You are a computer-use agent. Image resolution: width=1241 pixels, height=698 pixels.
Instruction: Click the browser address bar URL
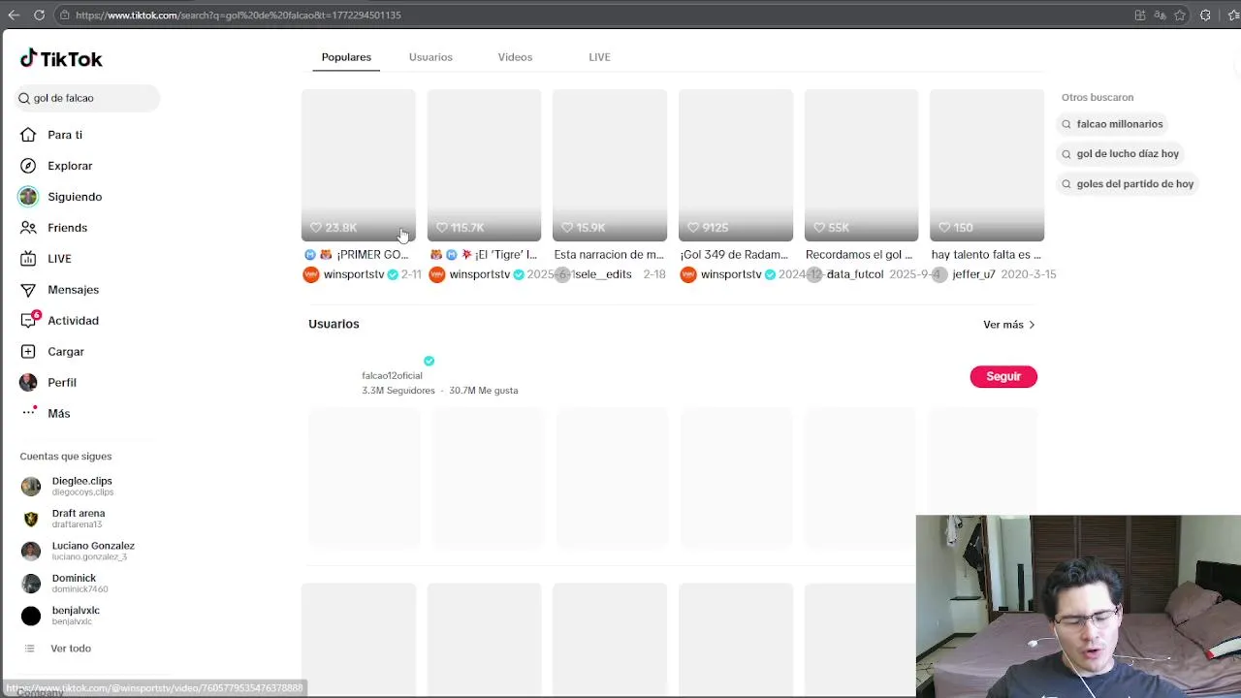tap(238, 15)
